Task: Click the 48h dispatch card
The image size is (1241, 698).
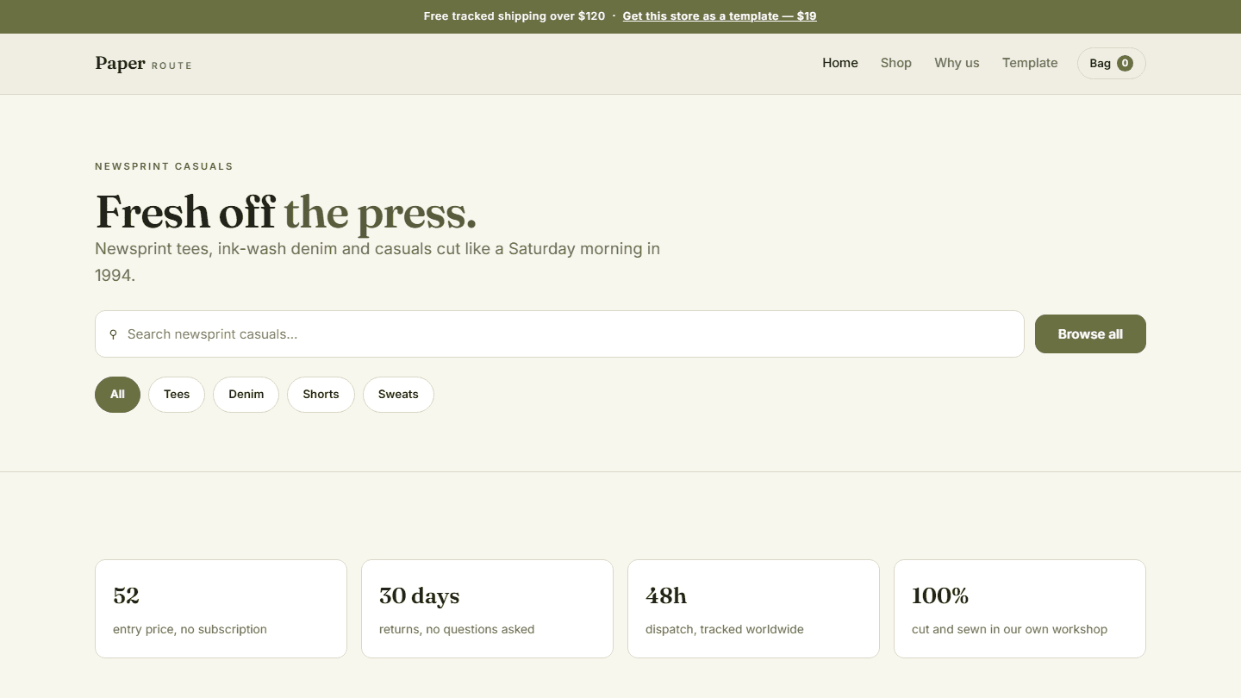Action: 753,608
